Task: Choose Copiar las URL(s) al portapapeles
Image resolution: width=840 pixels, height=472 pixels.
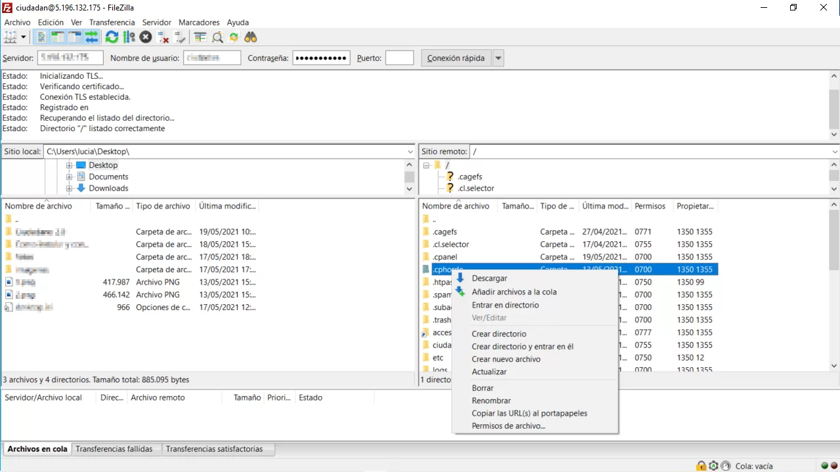Action: pos(530,414)
